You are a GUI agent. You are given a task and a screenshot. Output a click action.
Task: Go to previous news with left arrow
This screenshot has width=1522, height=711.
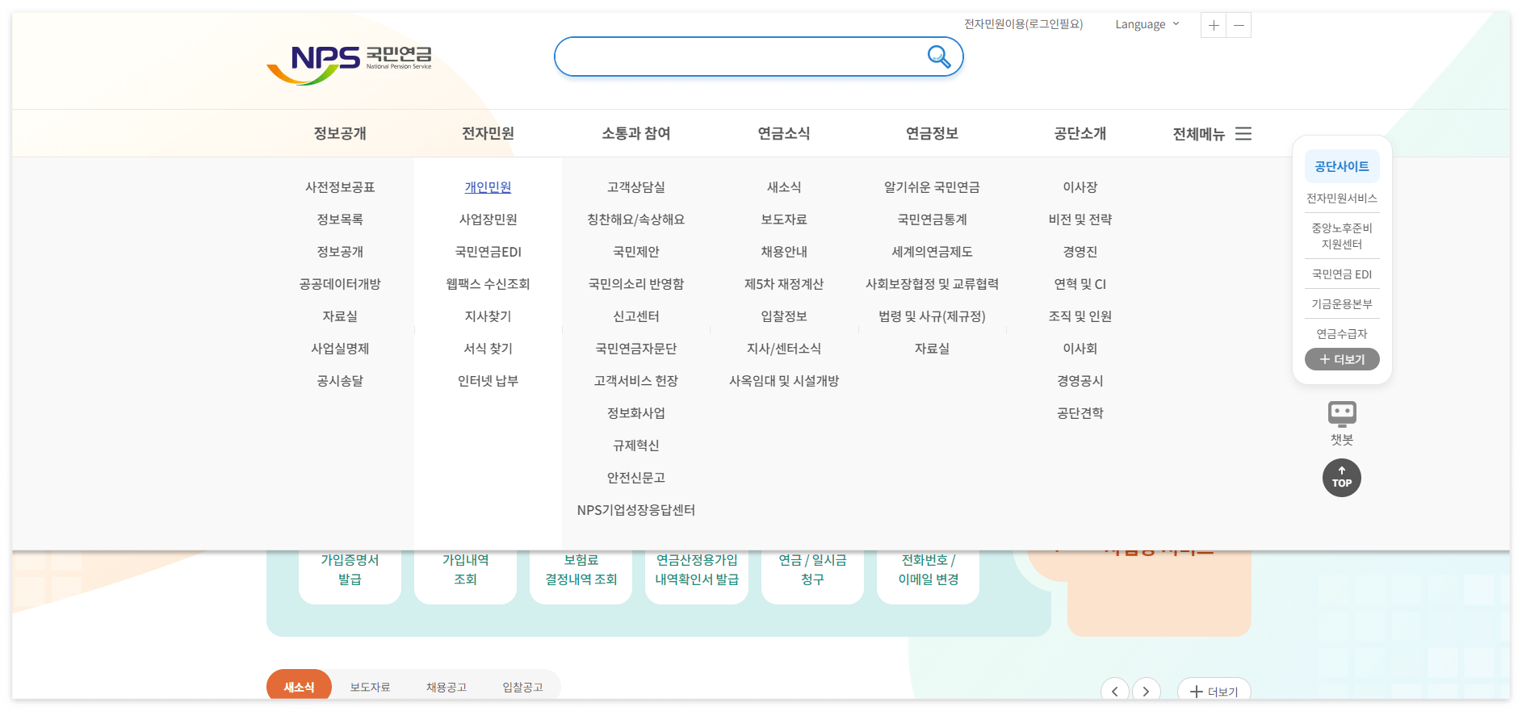pos(1115,692)
